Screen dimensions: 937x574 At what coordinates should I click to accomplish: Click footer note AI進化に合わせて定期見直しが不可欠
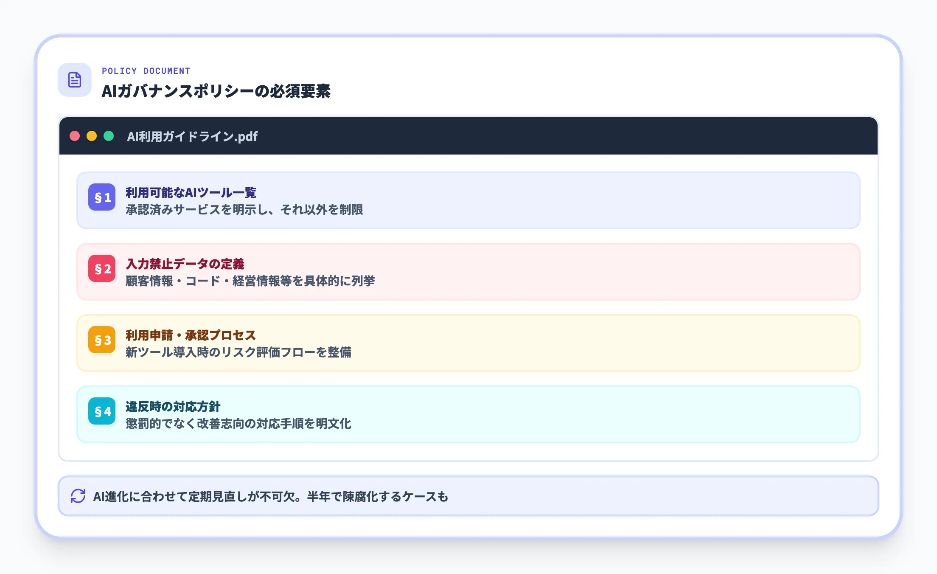pyautogui.click(x=198, y=496)
